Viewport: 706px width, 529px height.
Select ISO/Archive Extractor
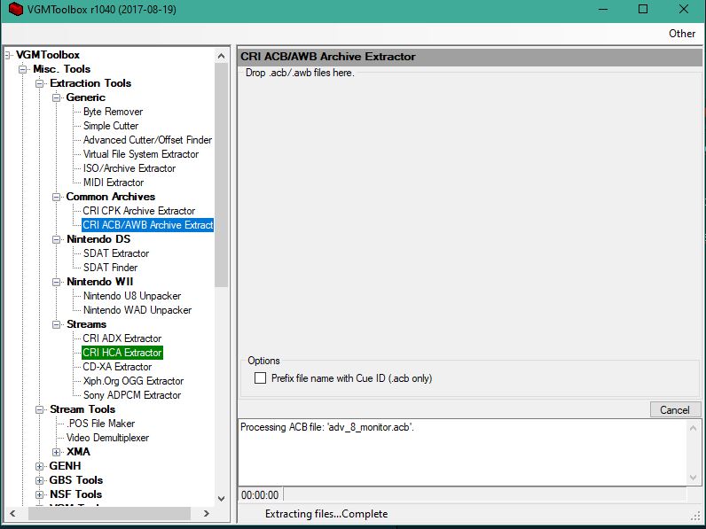coord(129,168)
